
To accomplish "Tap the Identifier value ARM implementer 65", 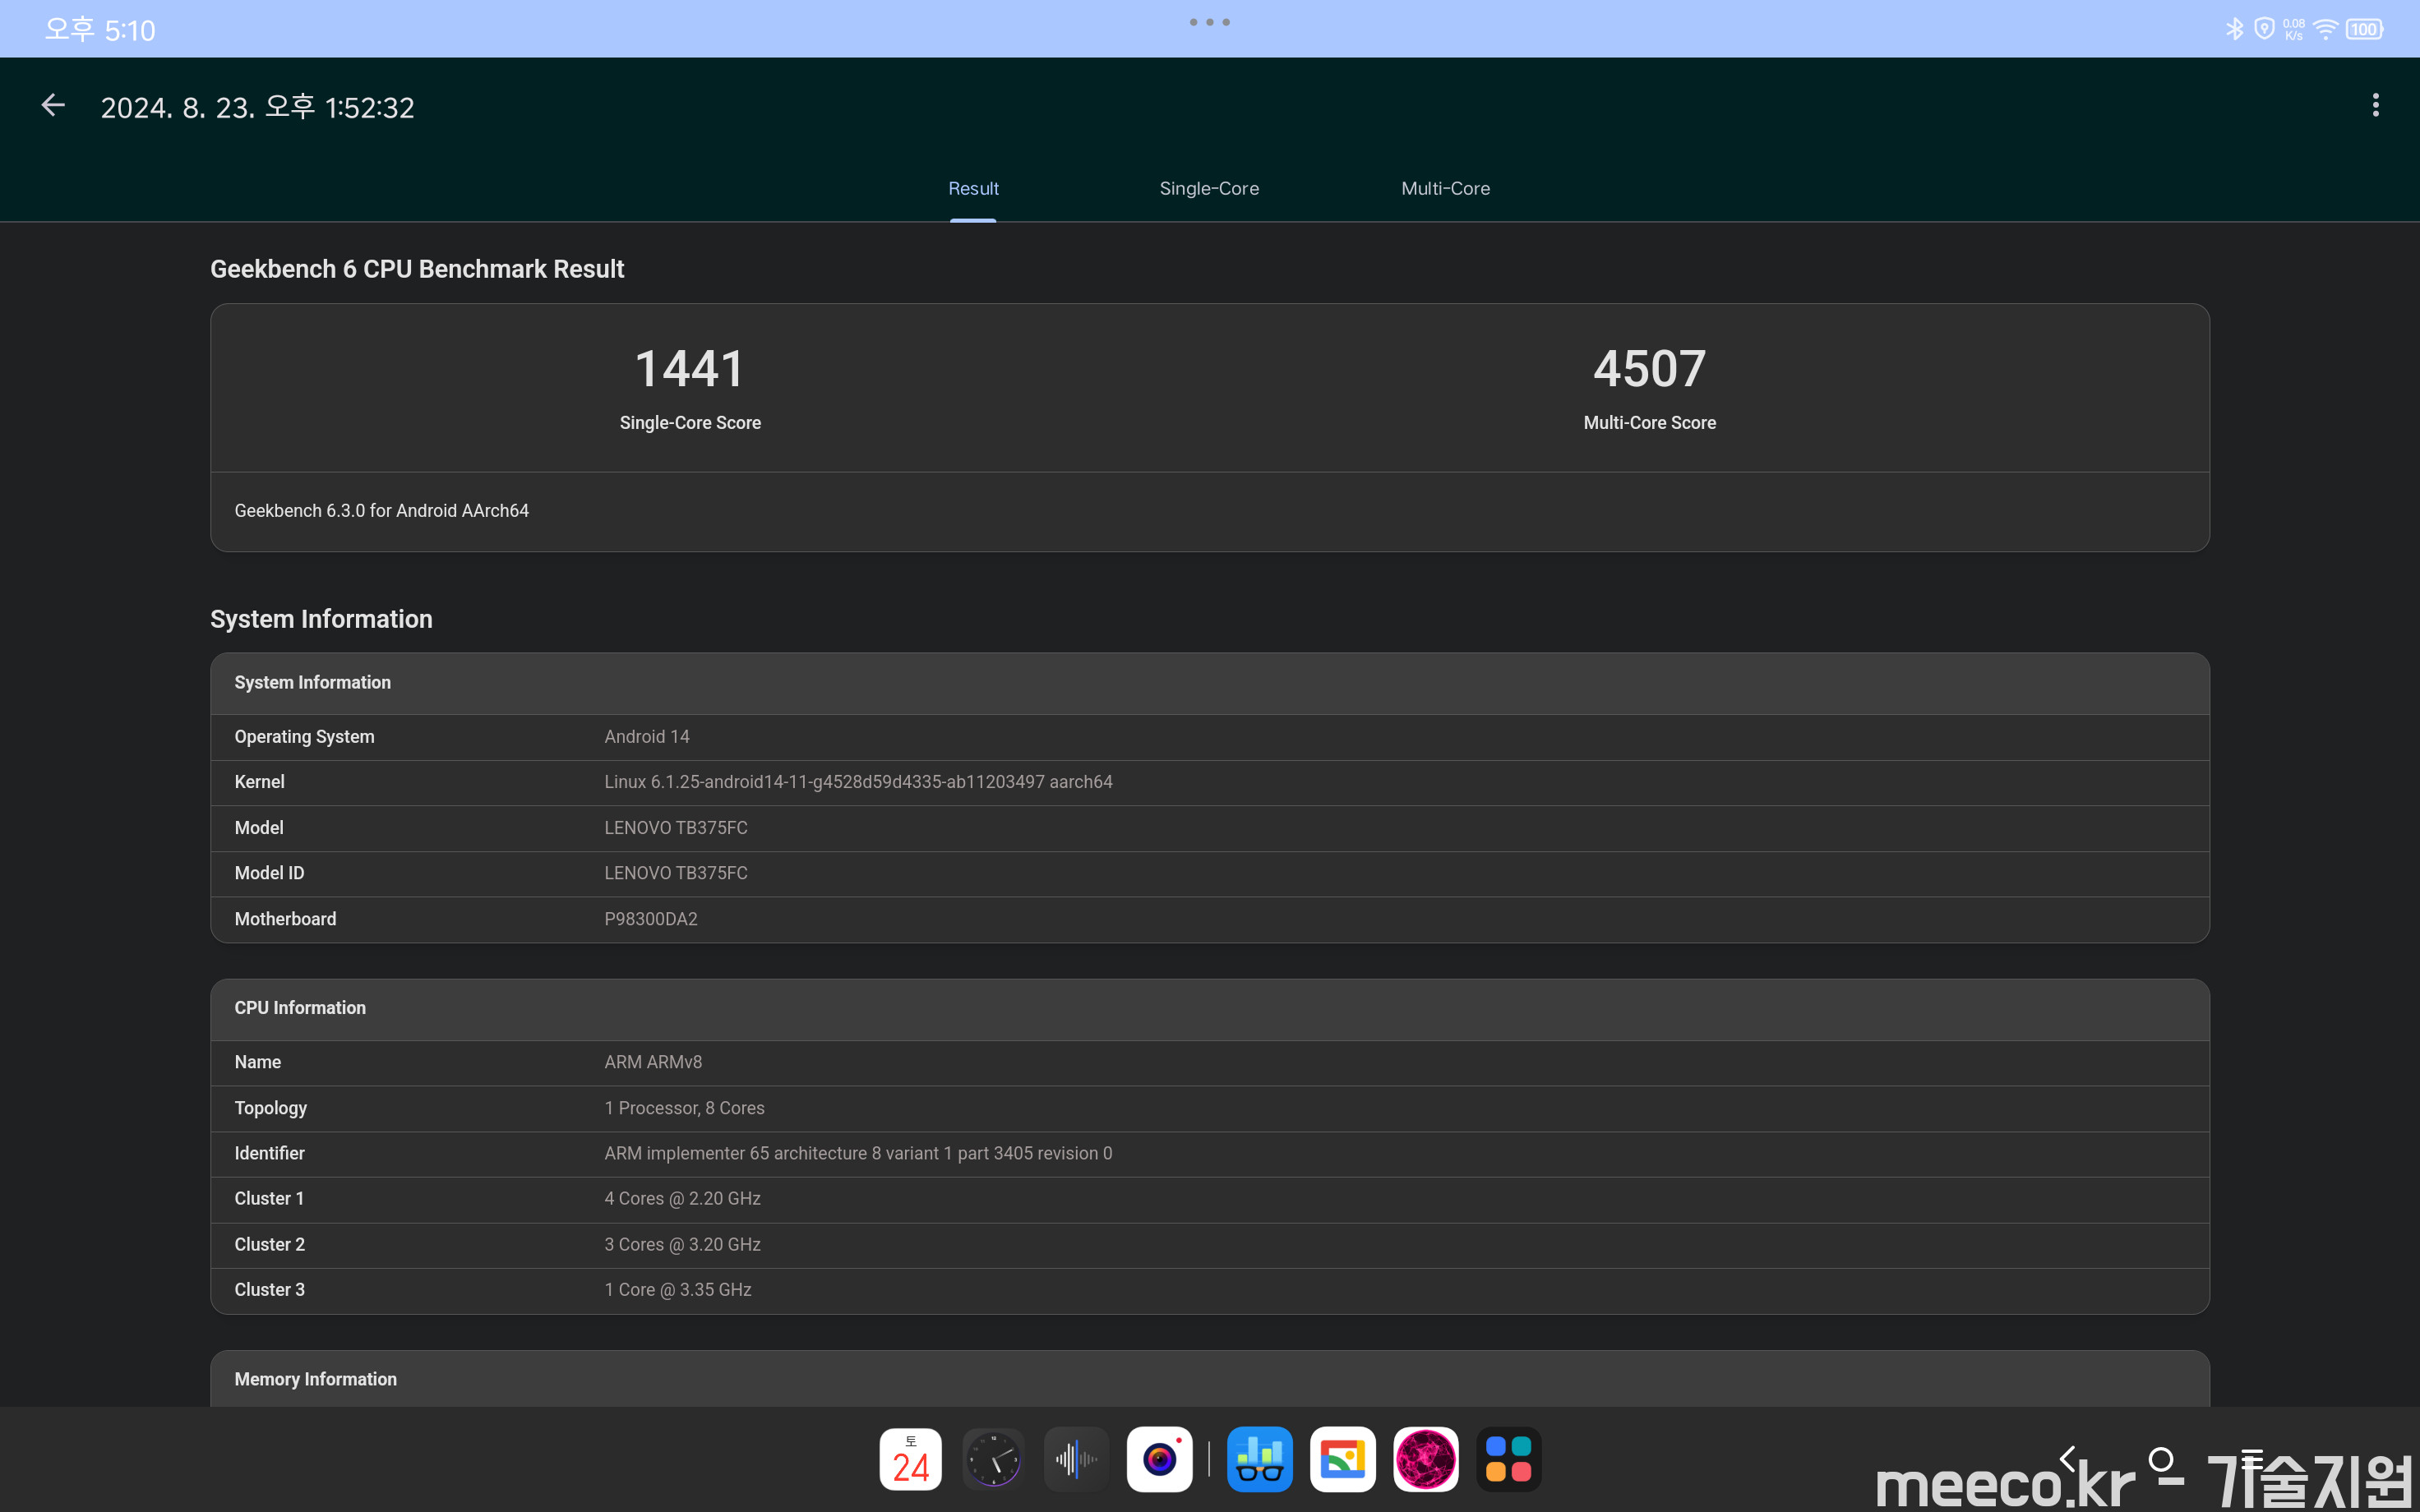I will pyautogui.click(x=858, y=1153).
